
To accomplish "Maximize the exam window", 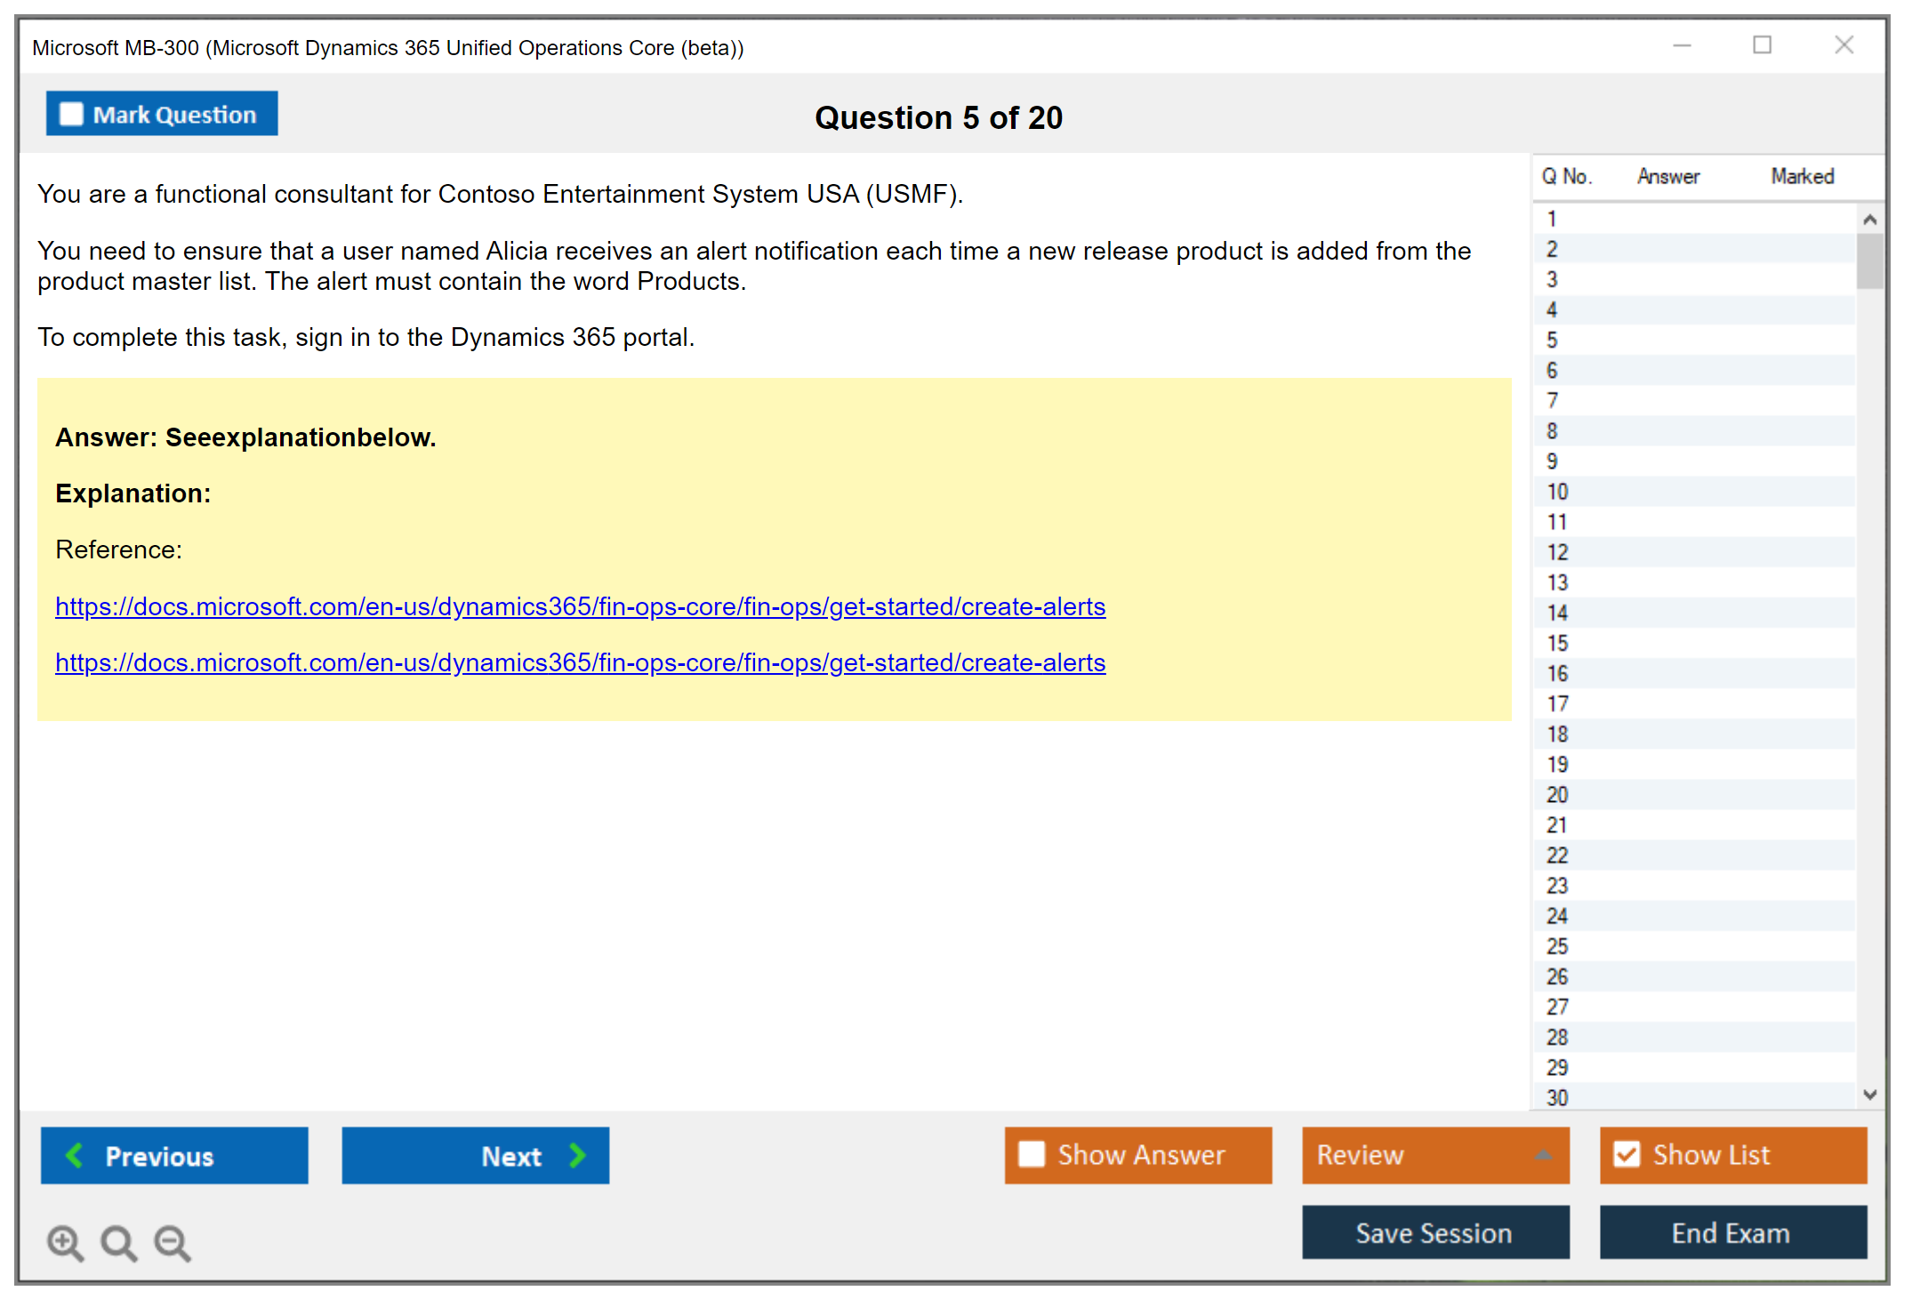I will coord(1762,45).
